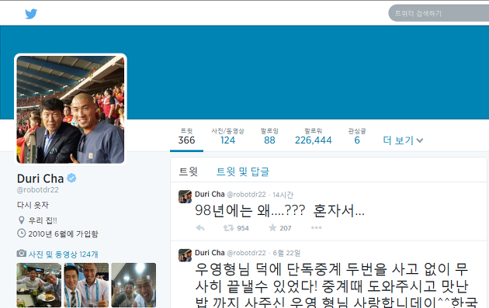Open the third media selfie thumbnail
The image size is (489, 308).
click(134, 285)
